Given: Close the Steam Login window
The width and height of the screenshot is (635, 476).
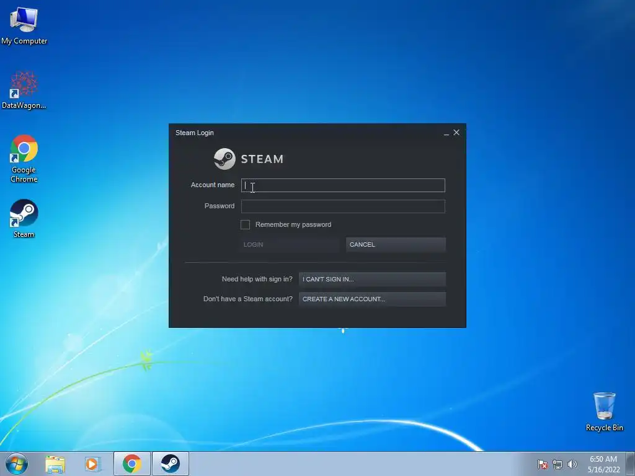Looking at the screenshot, I should point(456,133).
